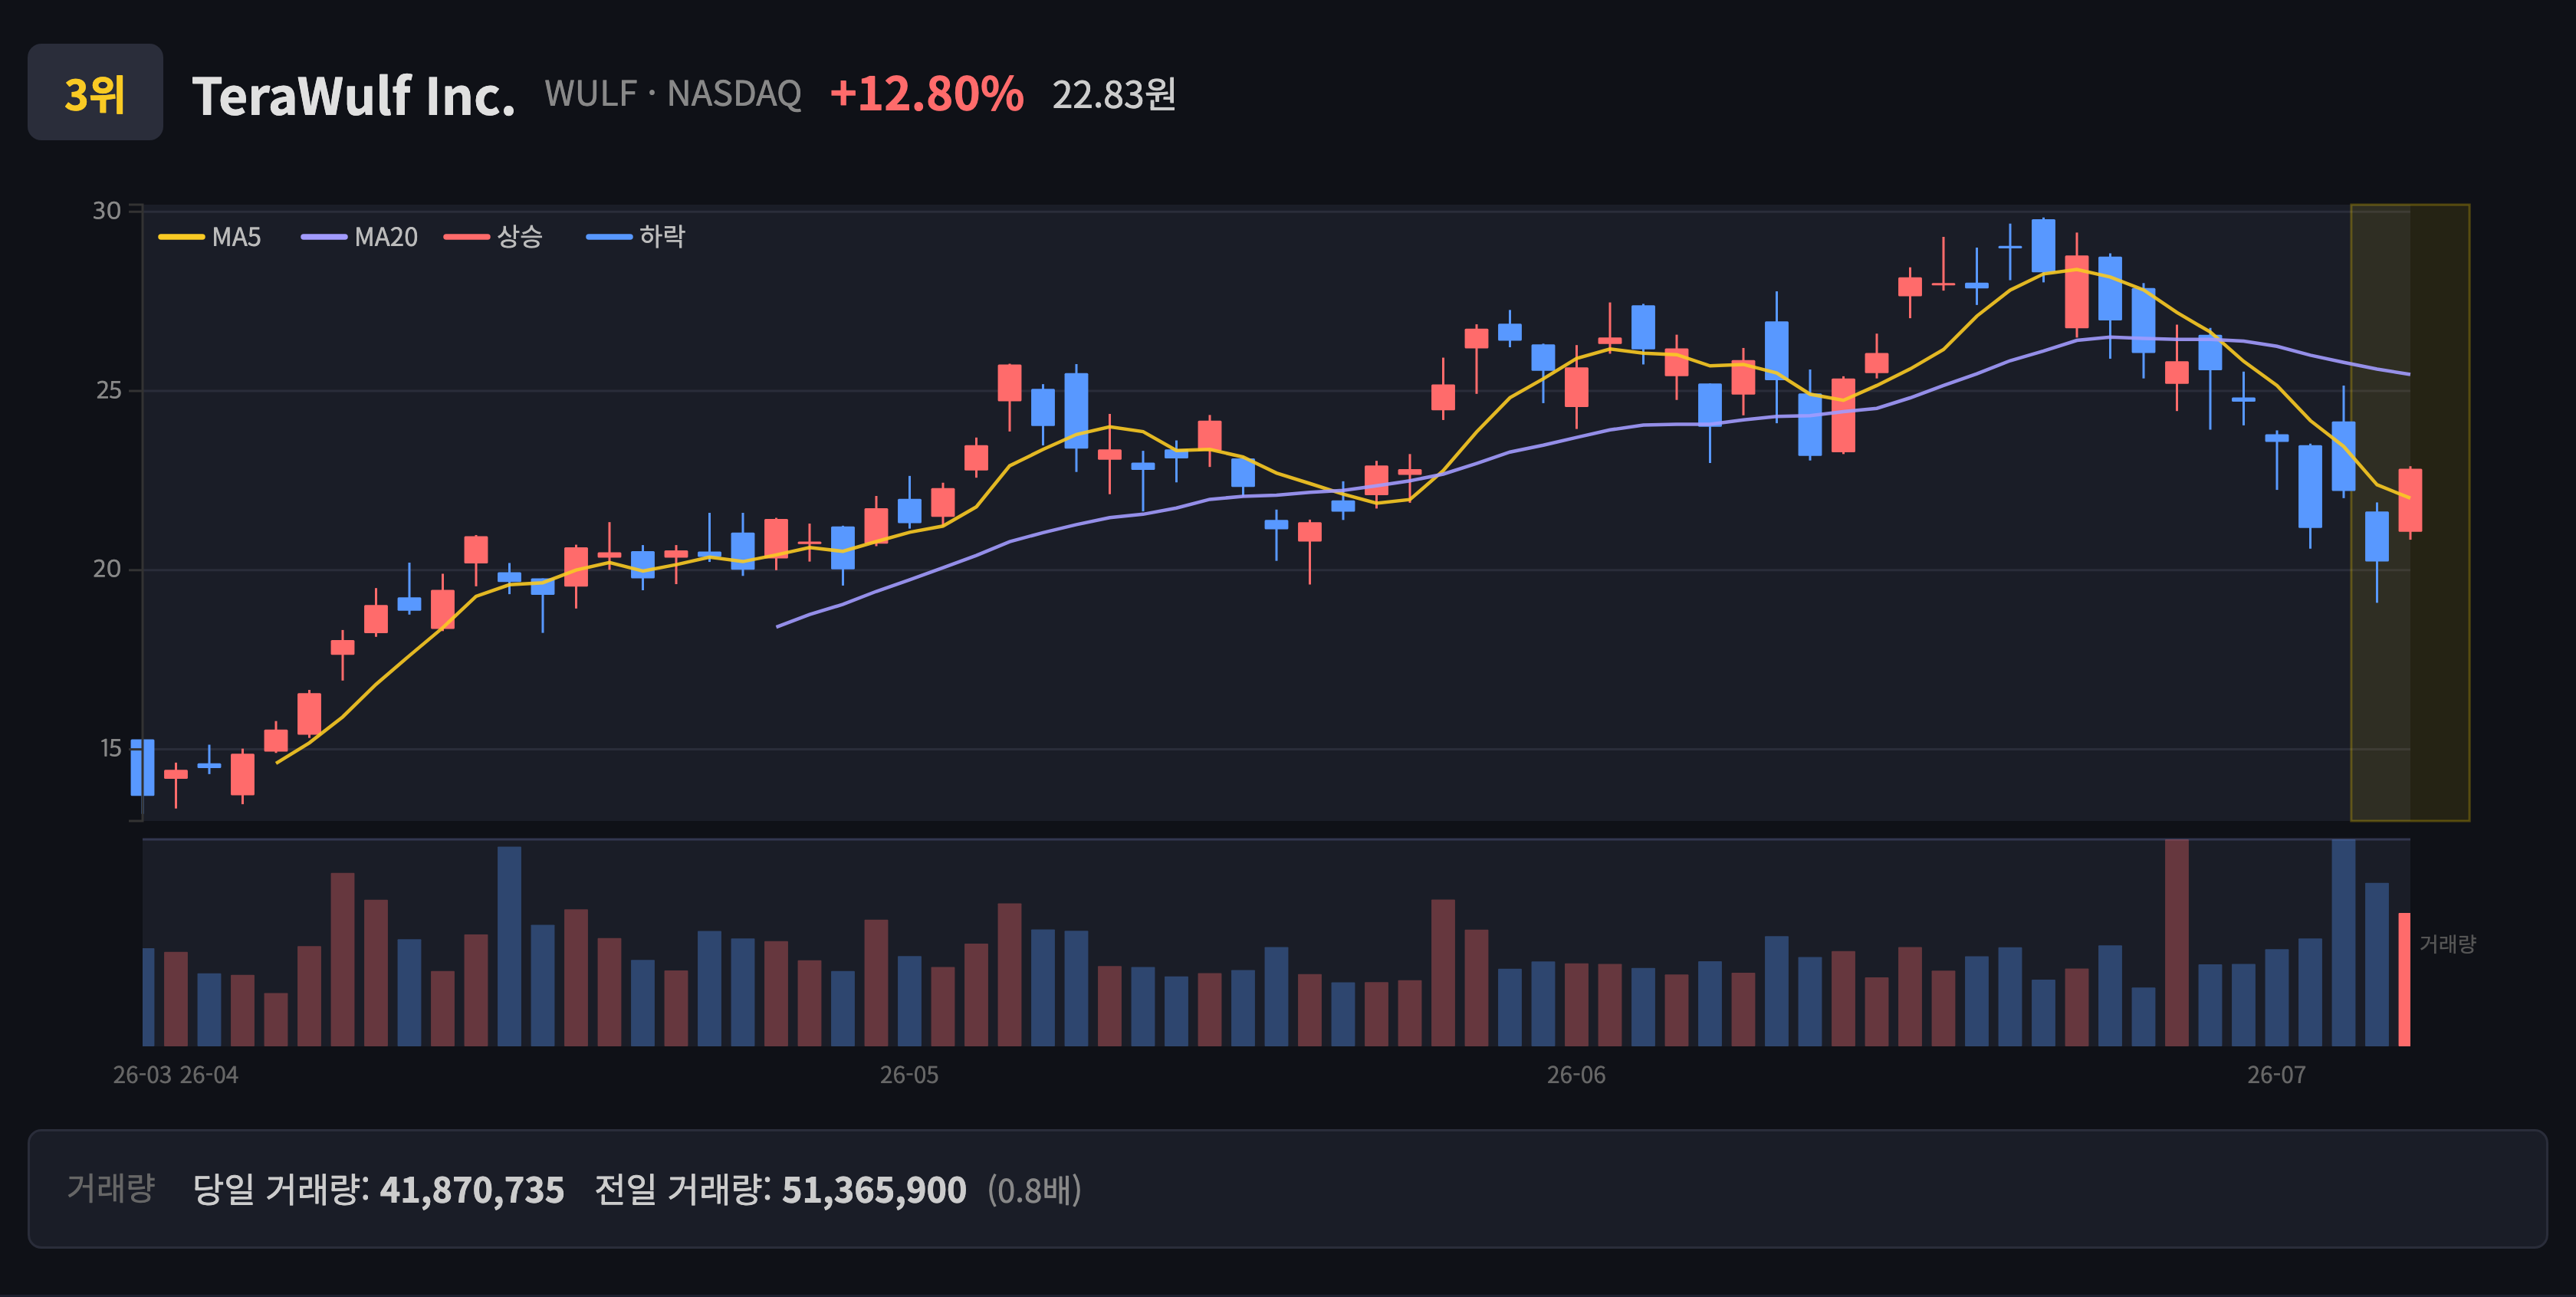Click the 거래량 heading in the summary panel

point(111,1188)
